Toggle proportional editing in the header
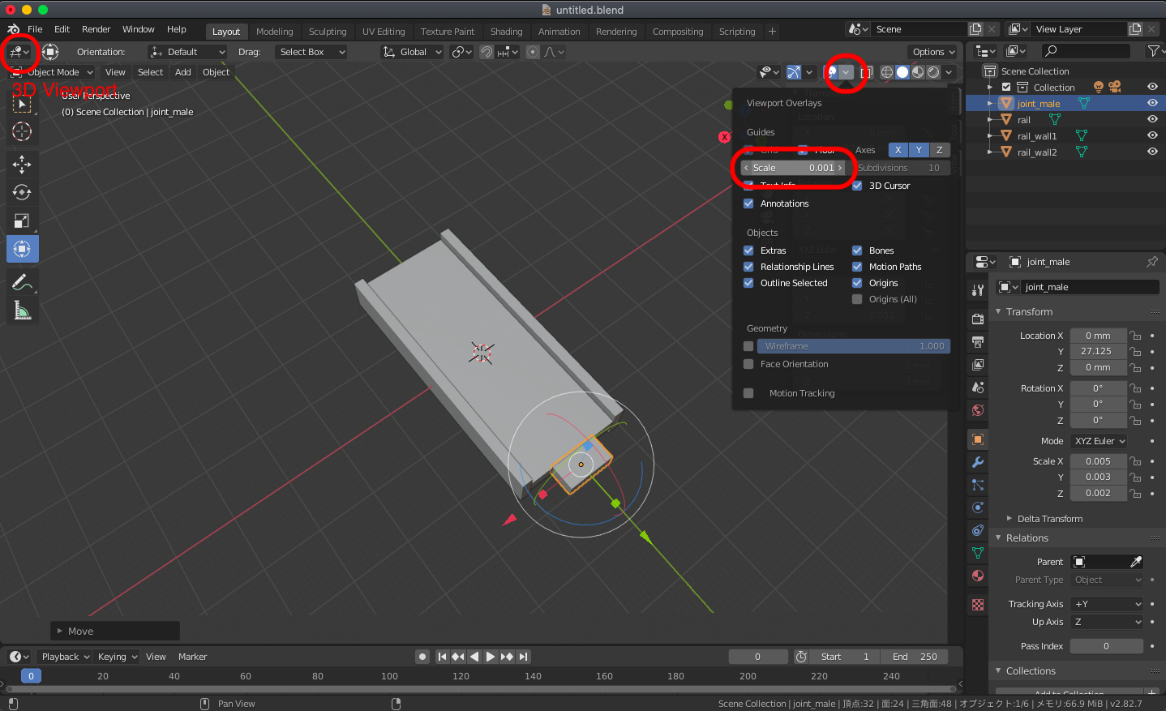 (x=533, y=52)
